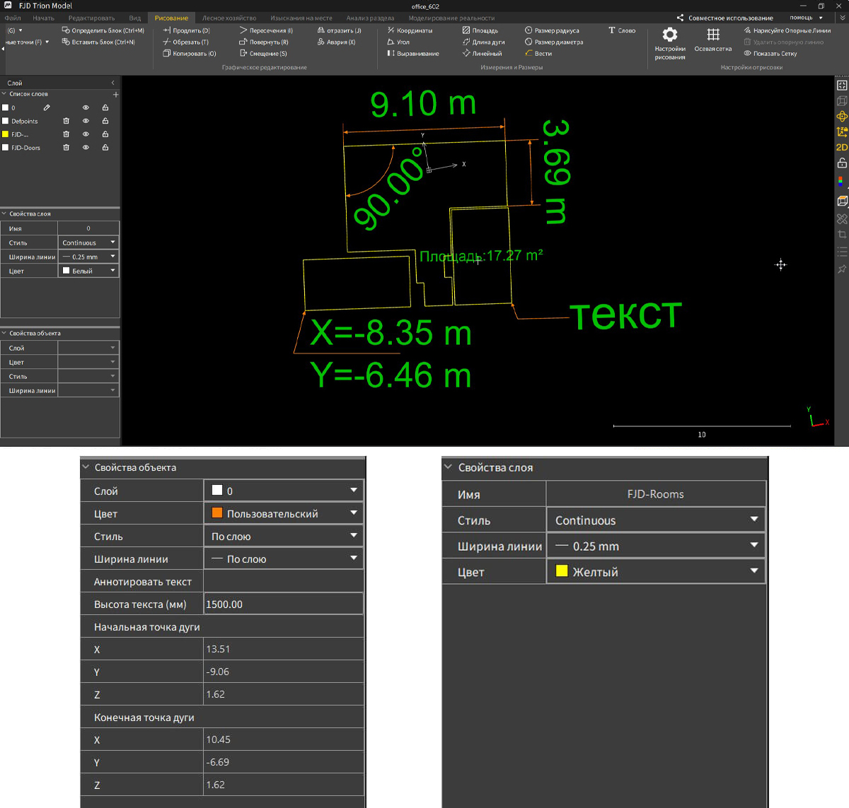Open the Файл menu
Image resolution: width=849 pixels, height=808 pixels.
point(13,18)
